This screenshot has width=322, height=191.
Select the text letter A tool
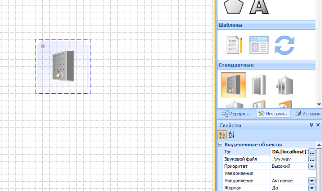[259, 7]
